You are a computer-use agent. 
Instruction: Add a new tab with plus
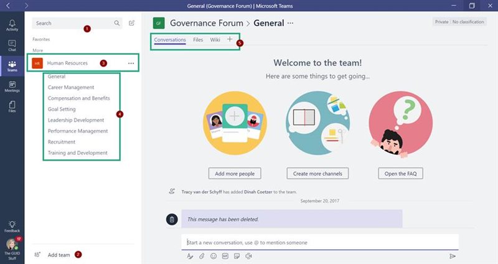230,39
